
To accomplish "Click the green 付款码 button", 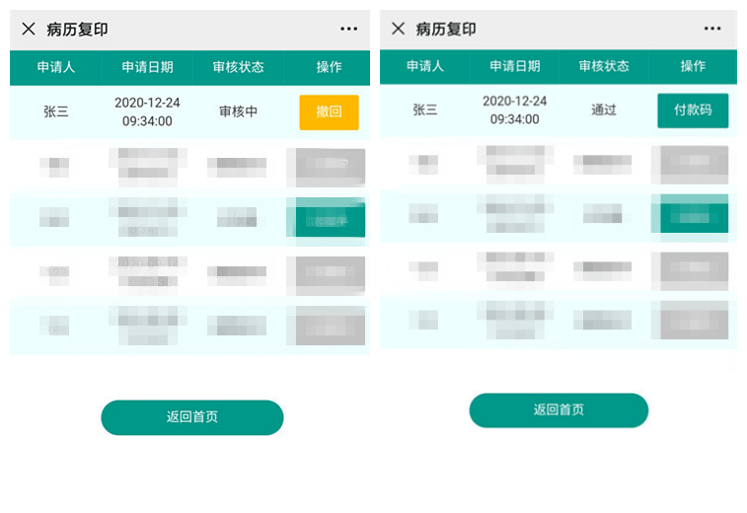I will pyautogui.click(x=693, y=110).
